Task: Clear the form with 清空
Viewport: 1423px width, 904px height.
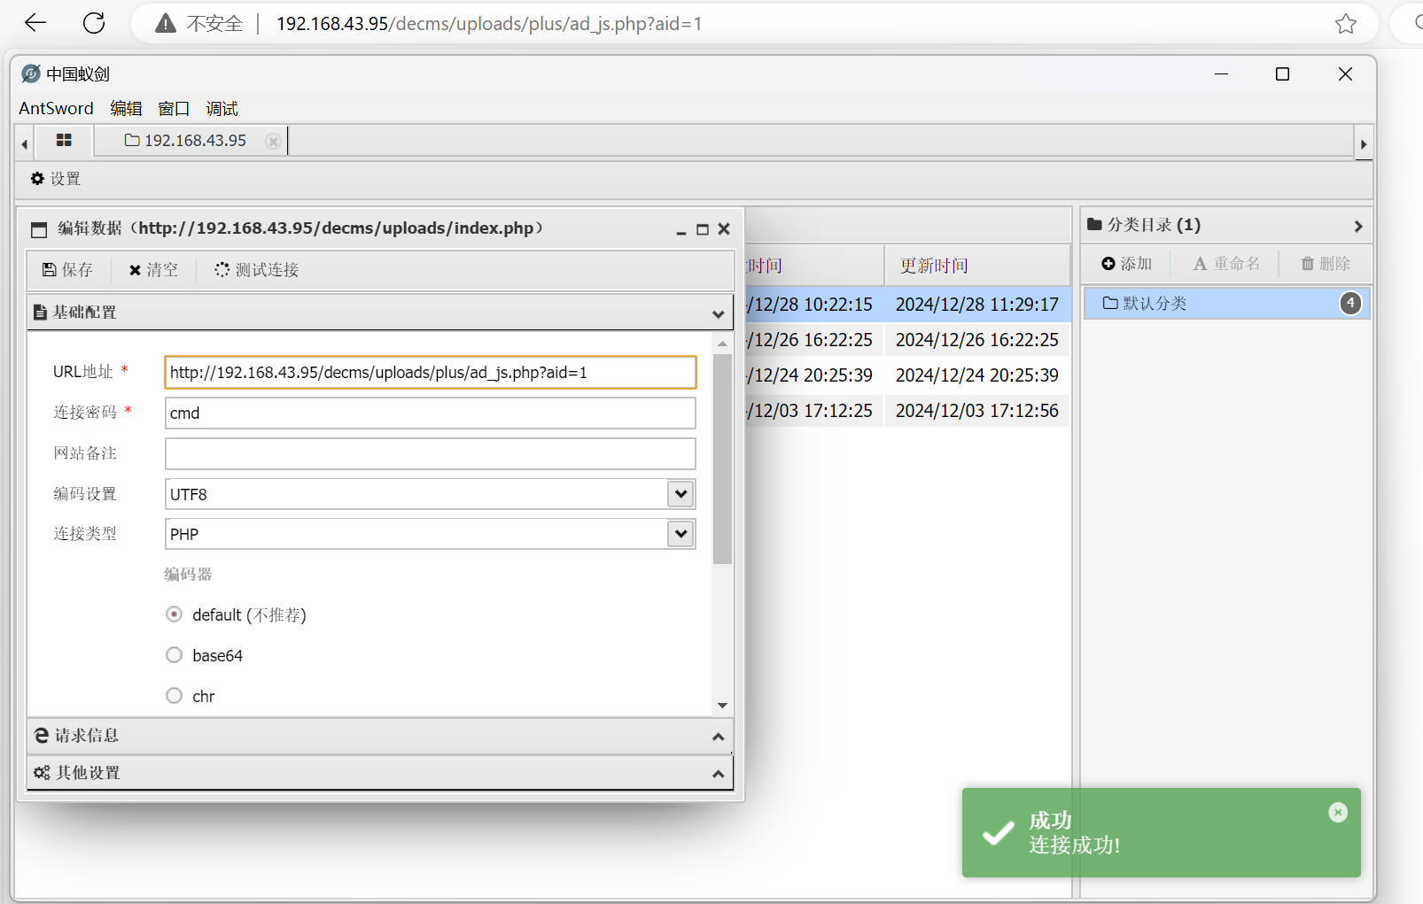Action: click(153, 270)
